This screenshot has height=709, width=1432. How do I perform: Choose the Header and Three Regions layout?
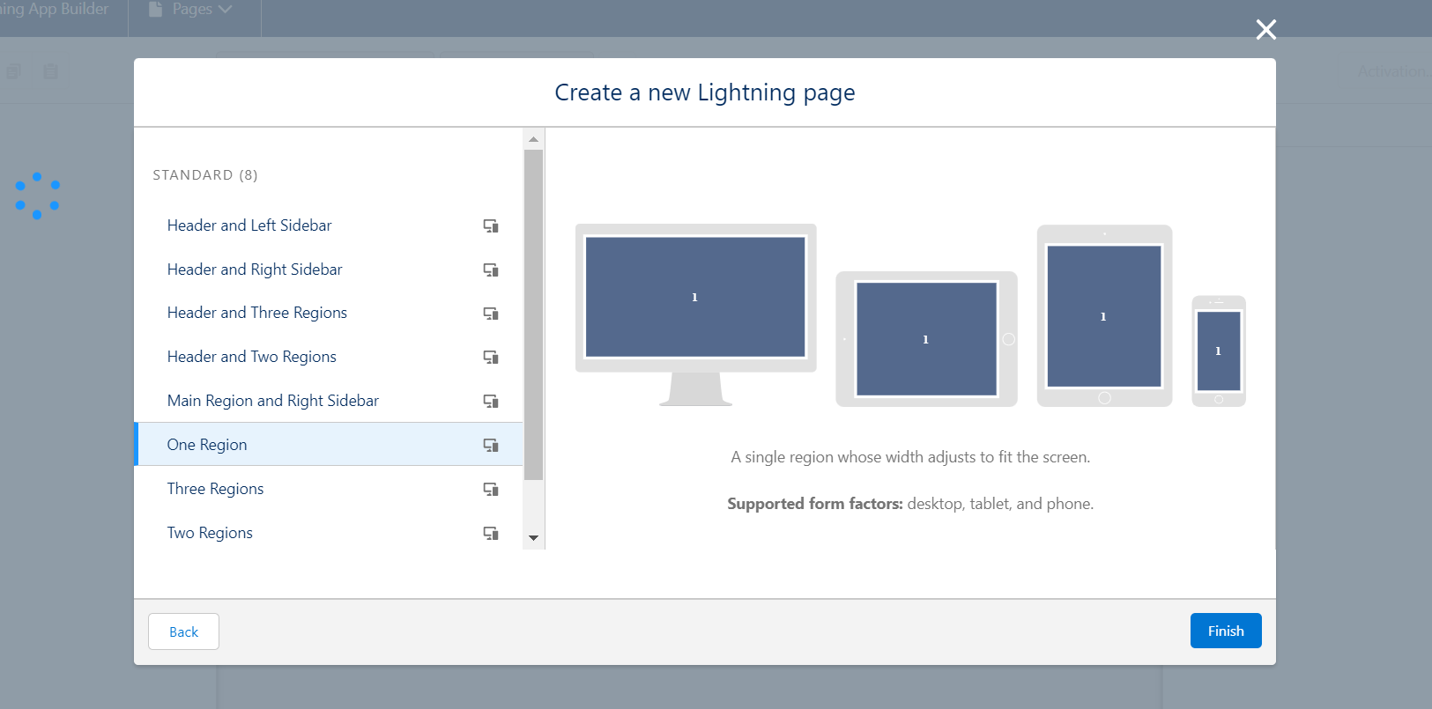[x=257, y=313]
